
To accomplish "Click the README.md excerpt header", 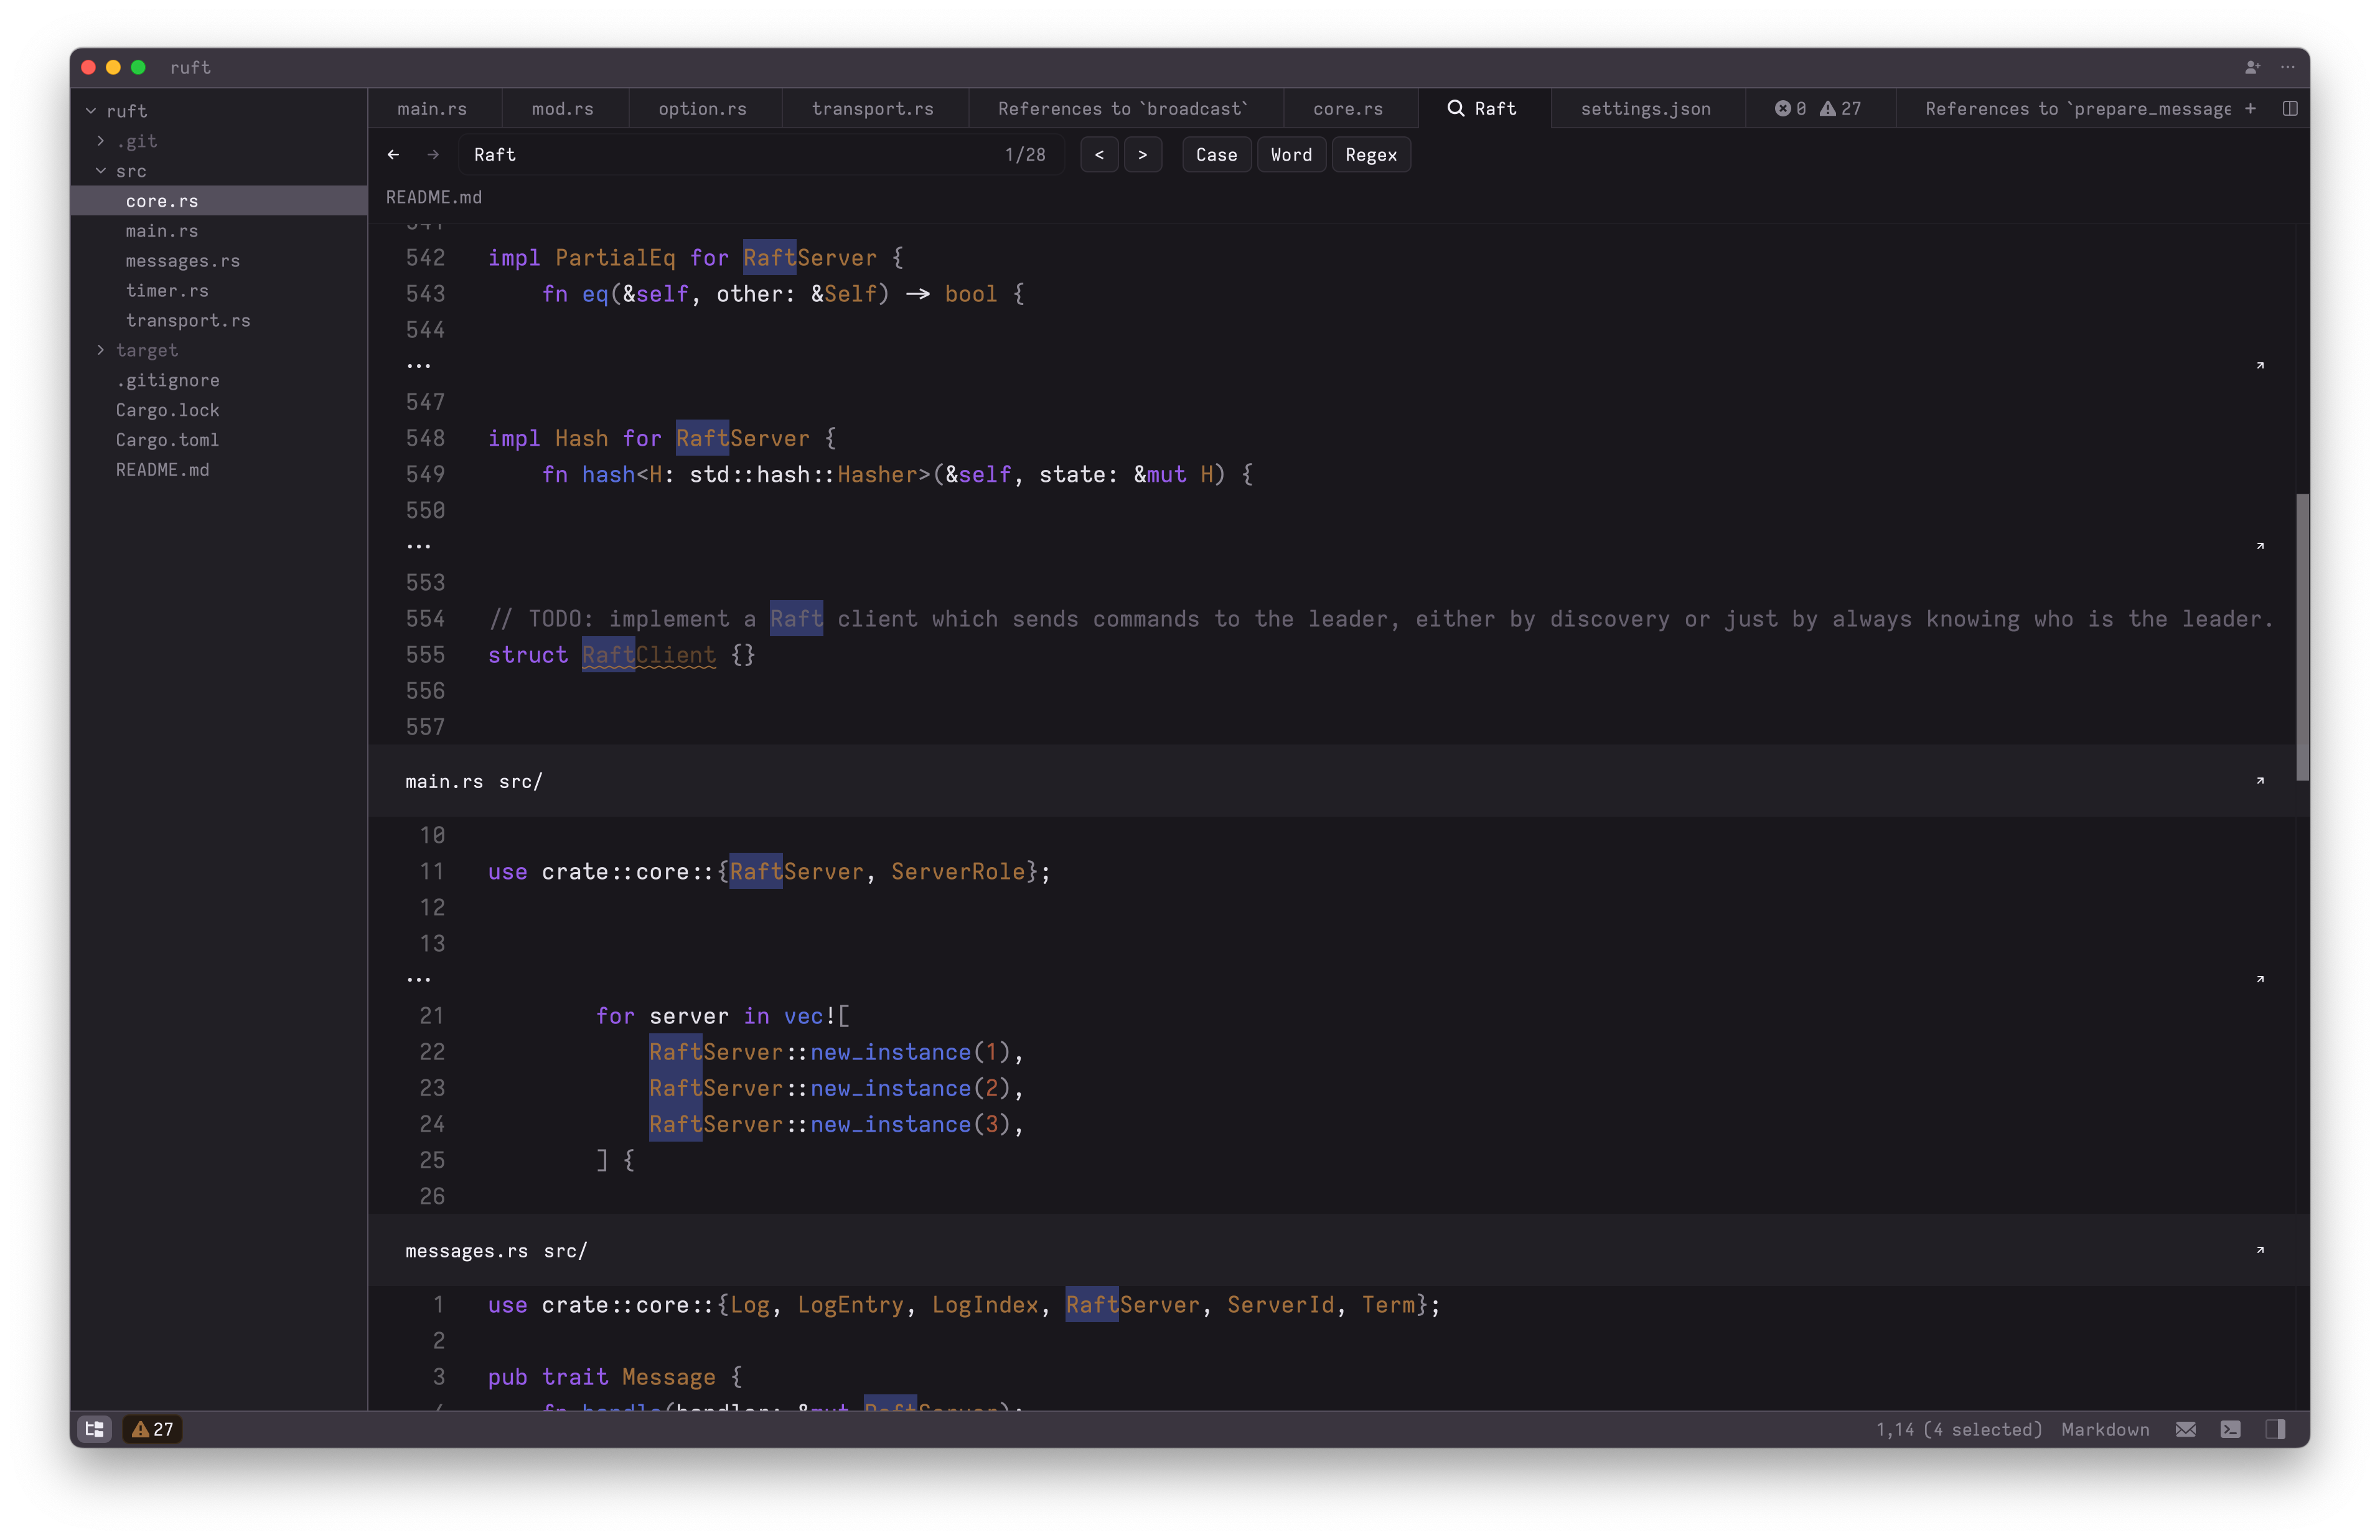I will (434, 197).
